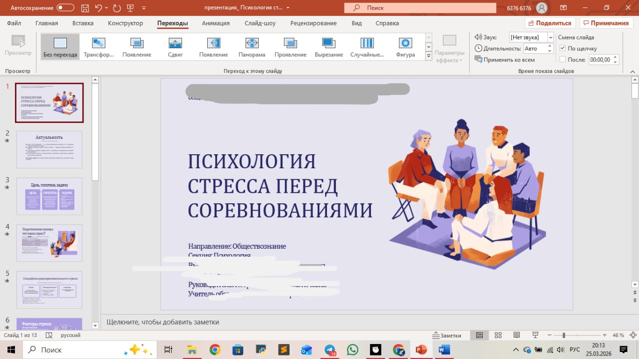Toggle the Заметки pane button
Screen dimensions: 639x359
point(448,336)
